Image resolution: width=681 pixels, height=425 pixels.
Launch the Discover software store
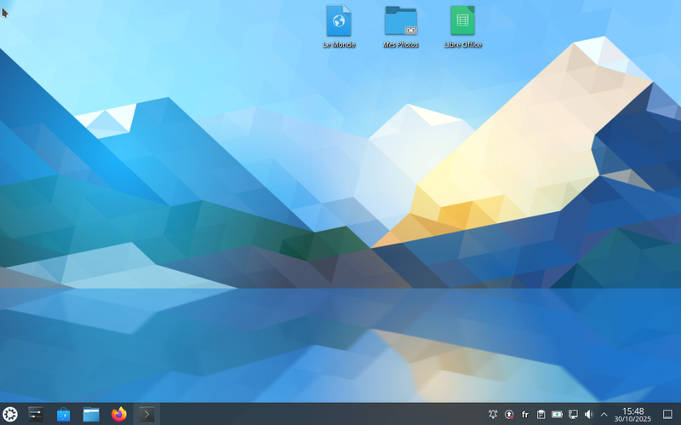click(63, 414)
